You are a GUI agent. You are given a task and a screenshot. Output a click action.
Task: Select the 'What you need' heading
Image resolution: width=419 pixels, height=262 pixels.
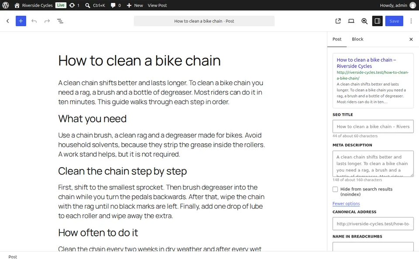click(x=92, y=119)
